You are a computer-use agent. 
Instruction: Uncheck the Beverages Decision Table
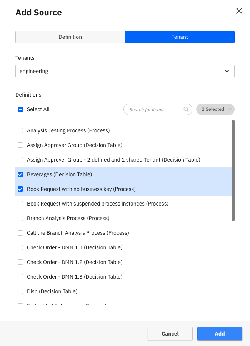(20, 174)
